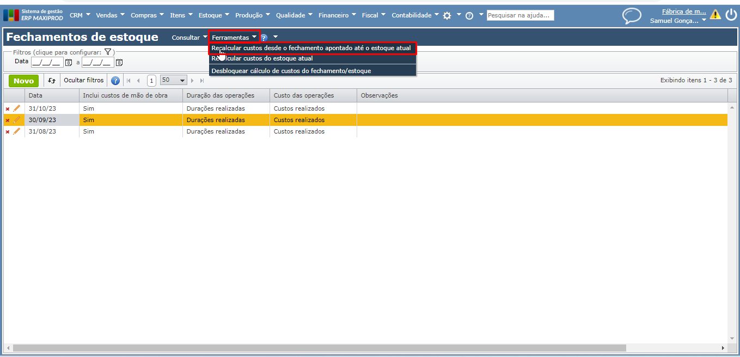Edit the 31/10/23 closing with pencil icon
Screen dimensions: 740x357
17,108
